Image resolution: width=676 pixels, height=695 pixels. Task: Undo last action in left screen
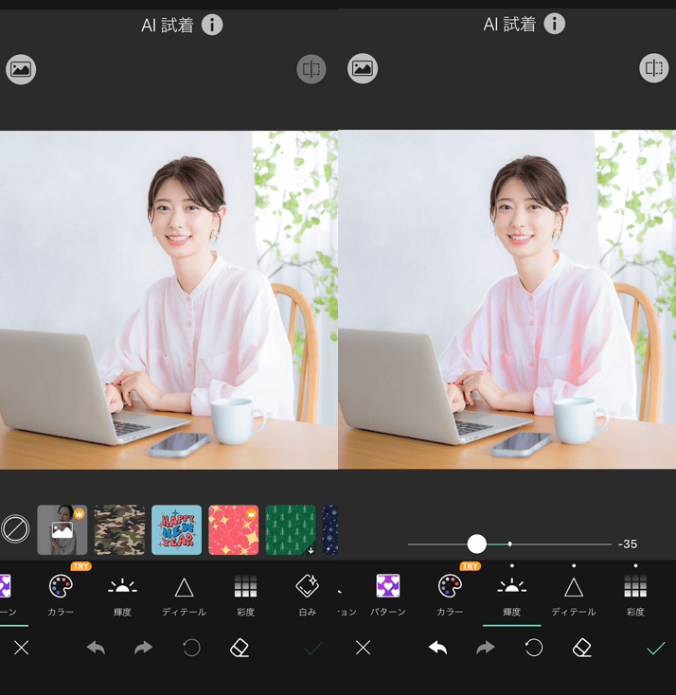96,648
